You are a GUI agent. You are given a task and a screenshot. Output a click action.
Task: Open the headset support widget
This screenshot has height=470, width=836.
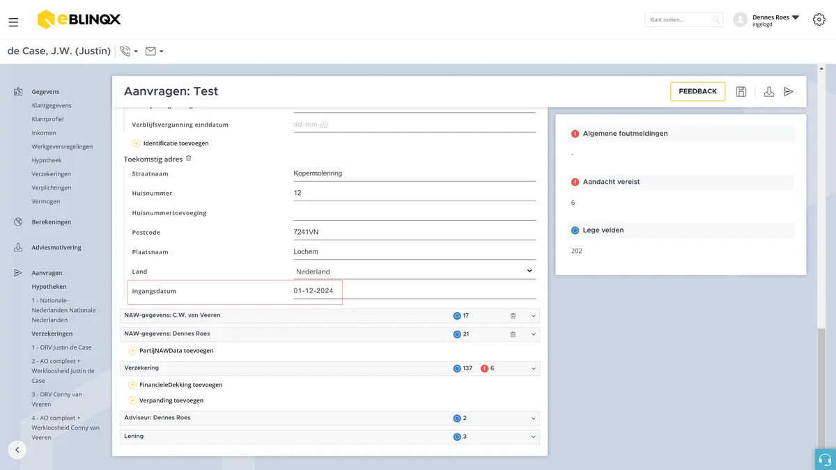[x=826, y=460]
